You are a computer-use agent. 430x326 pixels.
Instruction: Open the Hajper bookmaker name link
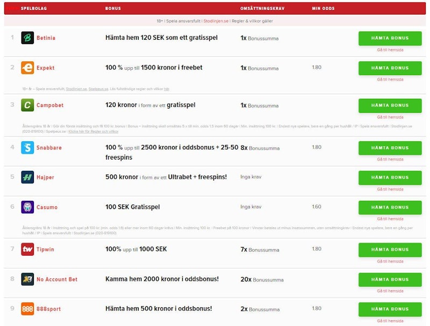pyautogui.click(x=45, y=177)
